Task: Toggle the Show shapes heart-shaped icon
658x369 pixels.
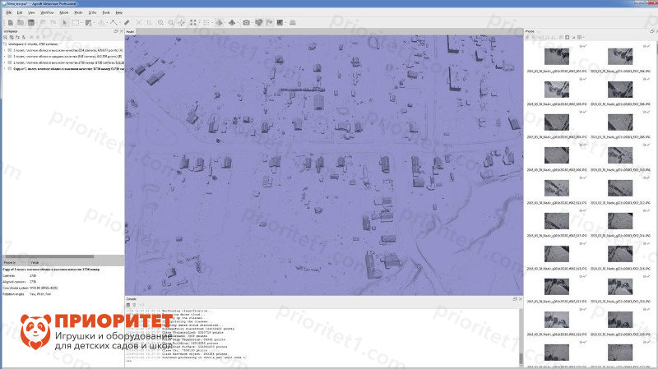Action: [x=258, y=23]
